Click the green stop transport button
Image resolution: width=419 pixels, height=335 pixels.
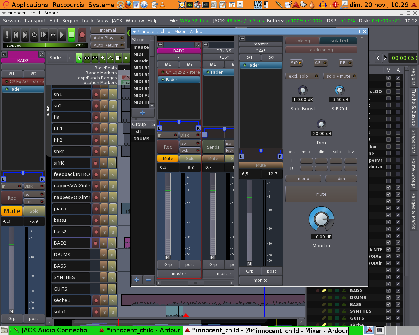coord(71,35)
